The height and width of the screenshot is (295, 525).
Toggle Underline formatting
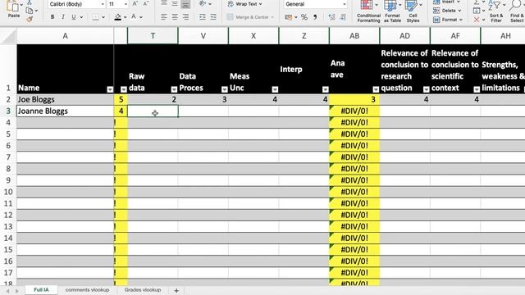coord(73,16)
